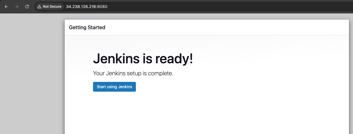Click the browser forward arrow

pos(17,7)
